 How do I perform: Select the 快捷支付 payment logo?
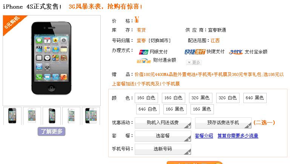coord(195,52)
